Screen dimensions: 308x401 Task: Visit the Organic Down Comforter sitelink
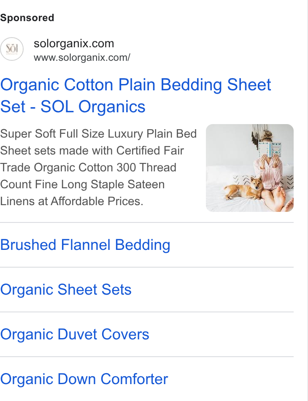click(84, 379)
